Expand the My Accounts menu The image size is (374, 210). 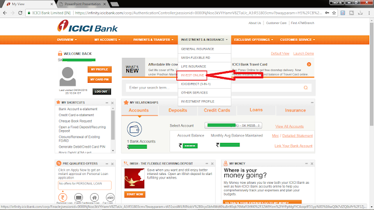[108, 40]
